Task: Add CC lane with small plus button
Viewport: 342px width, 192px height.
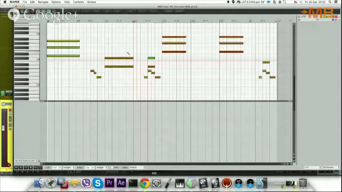Action: (39, 161)
